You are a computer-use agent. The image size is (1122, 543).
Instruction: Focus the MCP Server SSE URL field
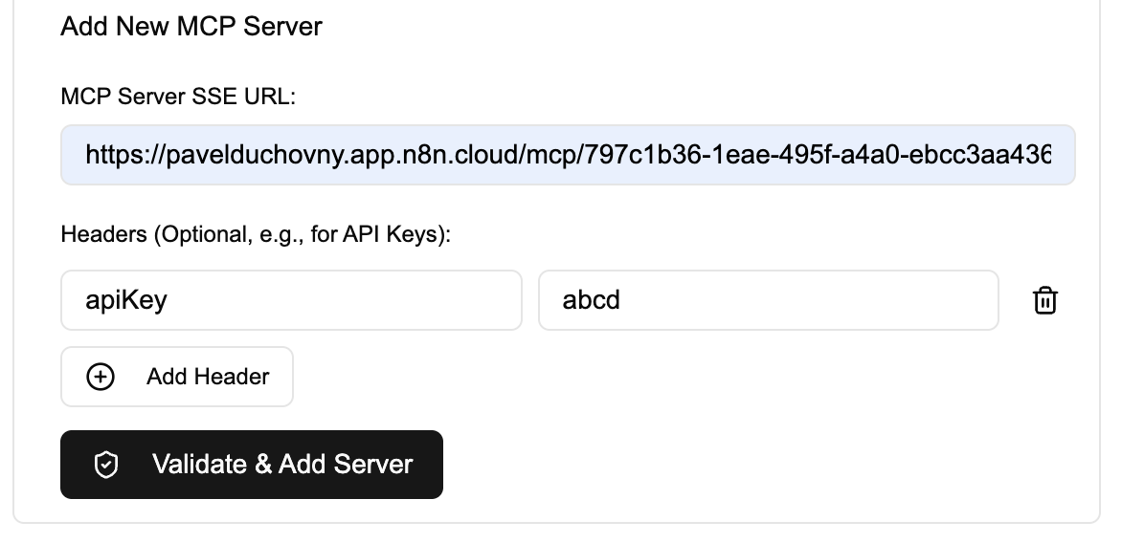point(568,154)
